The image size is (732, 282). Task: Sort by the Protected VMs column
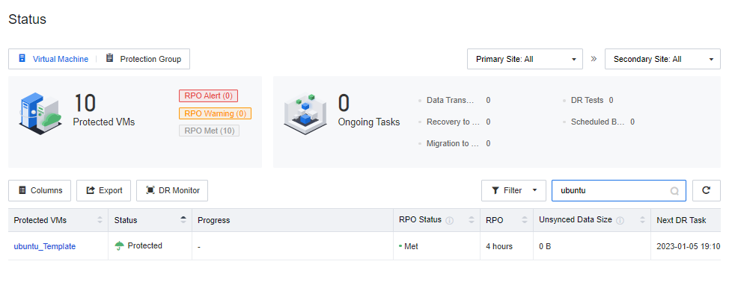click(100, 220)
